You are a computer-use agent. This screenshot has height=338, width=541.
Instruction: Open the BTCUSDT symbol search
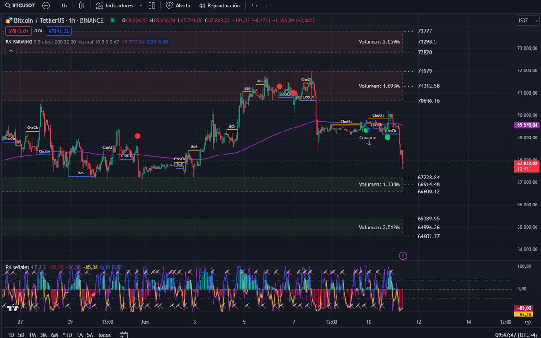(x=19, y=5)
